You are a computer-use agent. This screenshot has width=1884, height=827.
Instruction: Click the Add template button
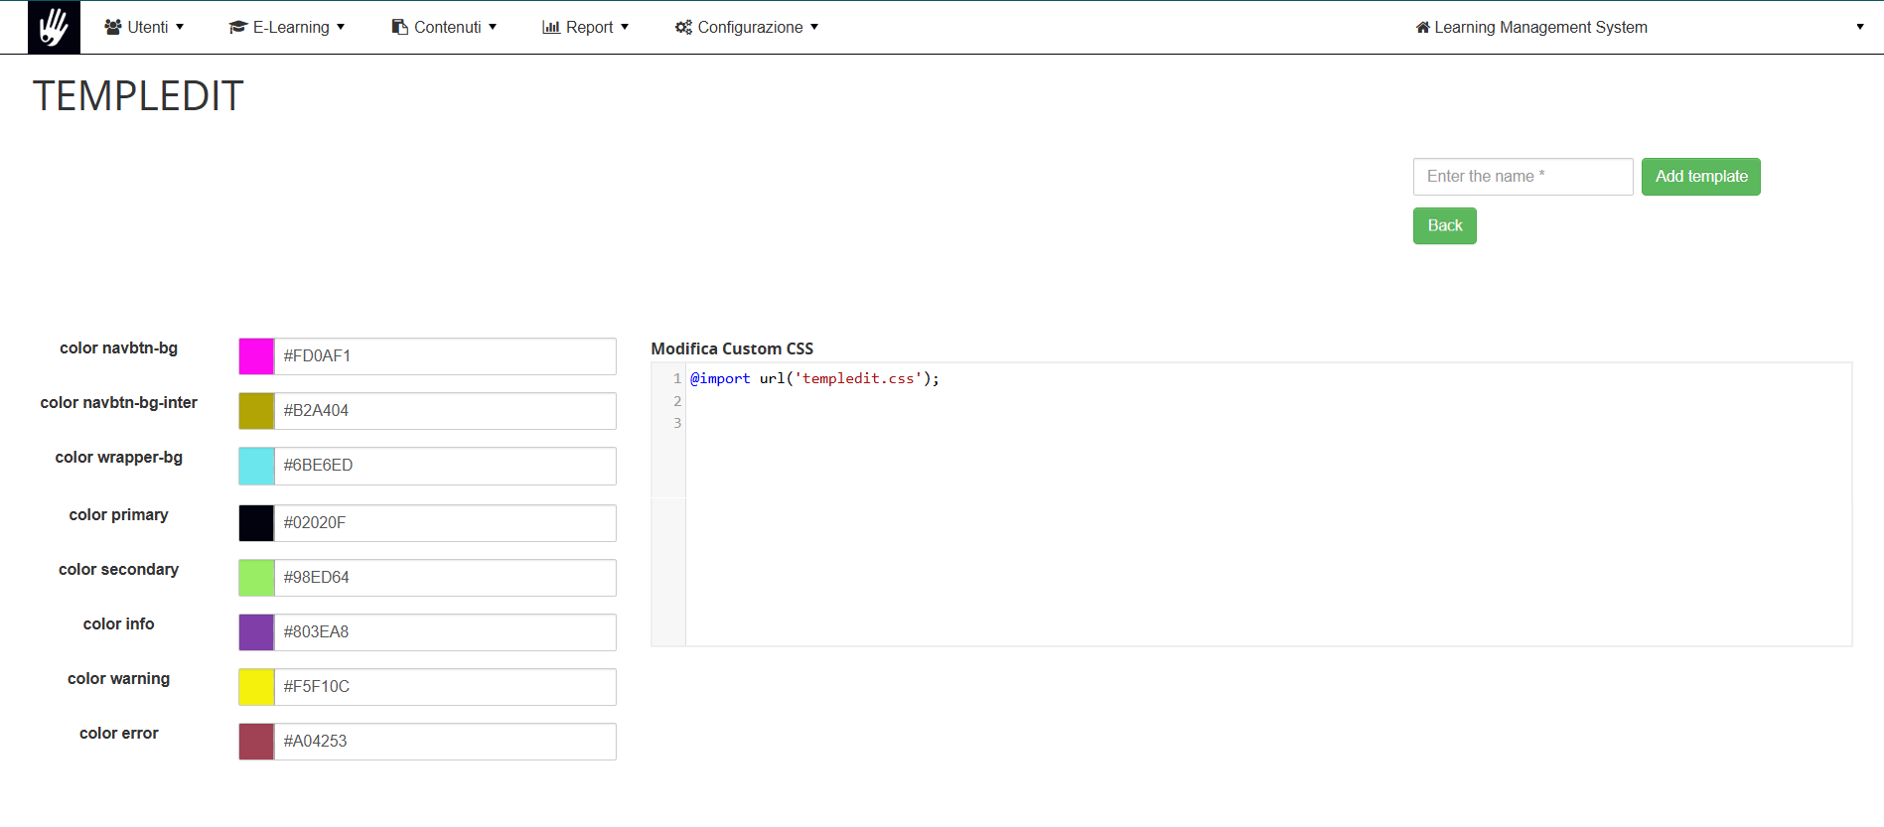pyautogui.click(x=1701, y=177)
